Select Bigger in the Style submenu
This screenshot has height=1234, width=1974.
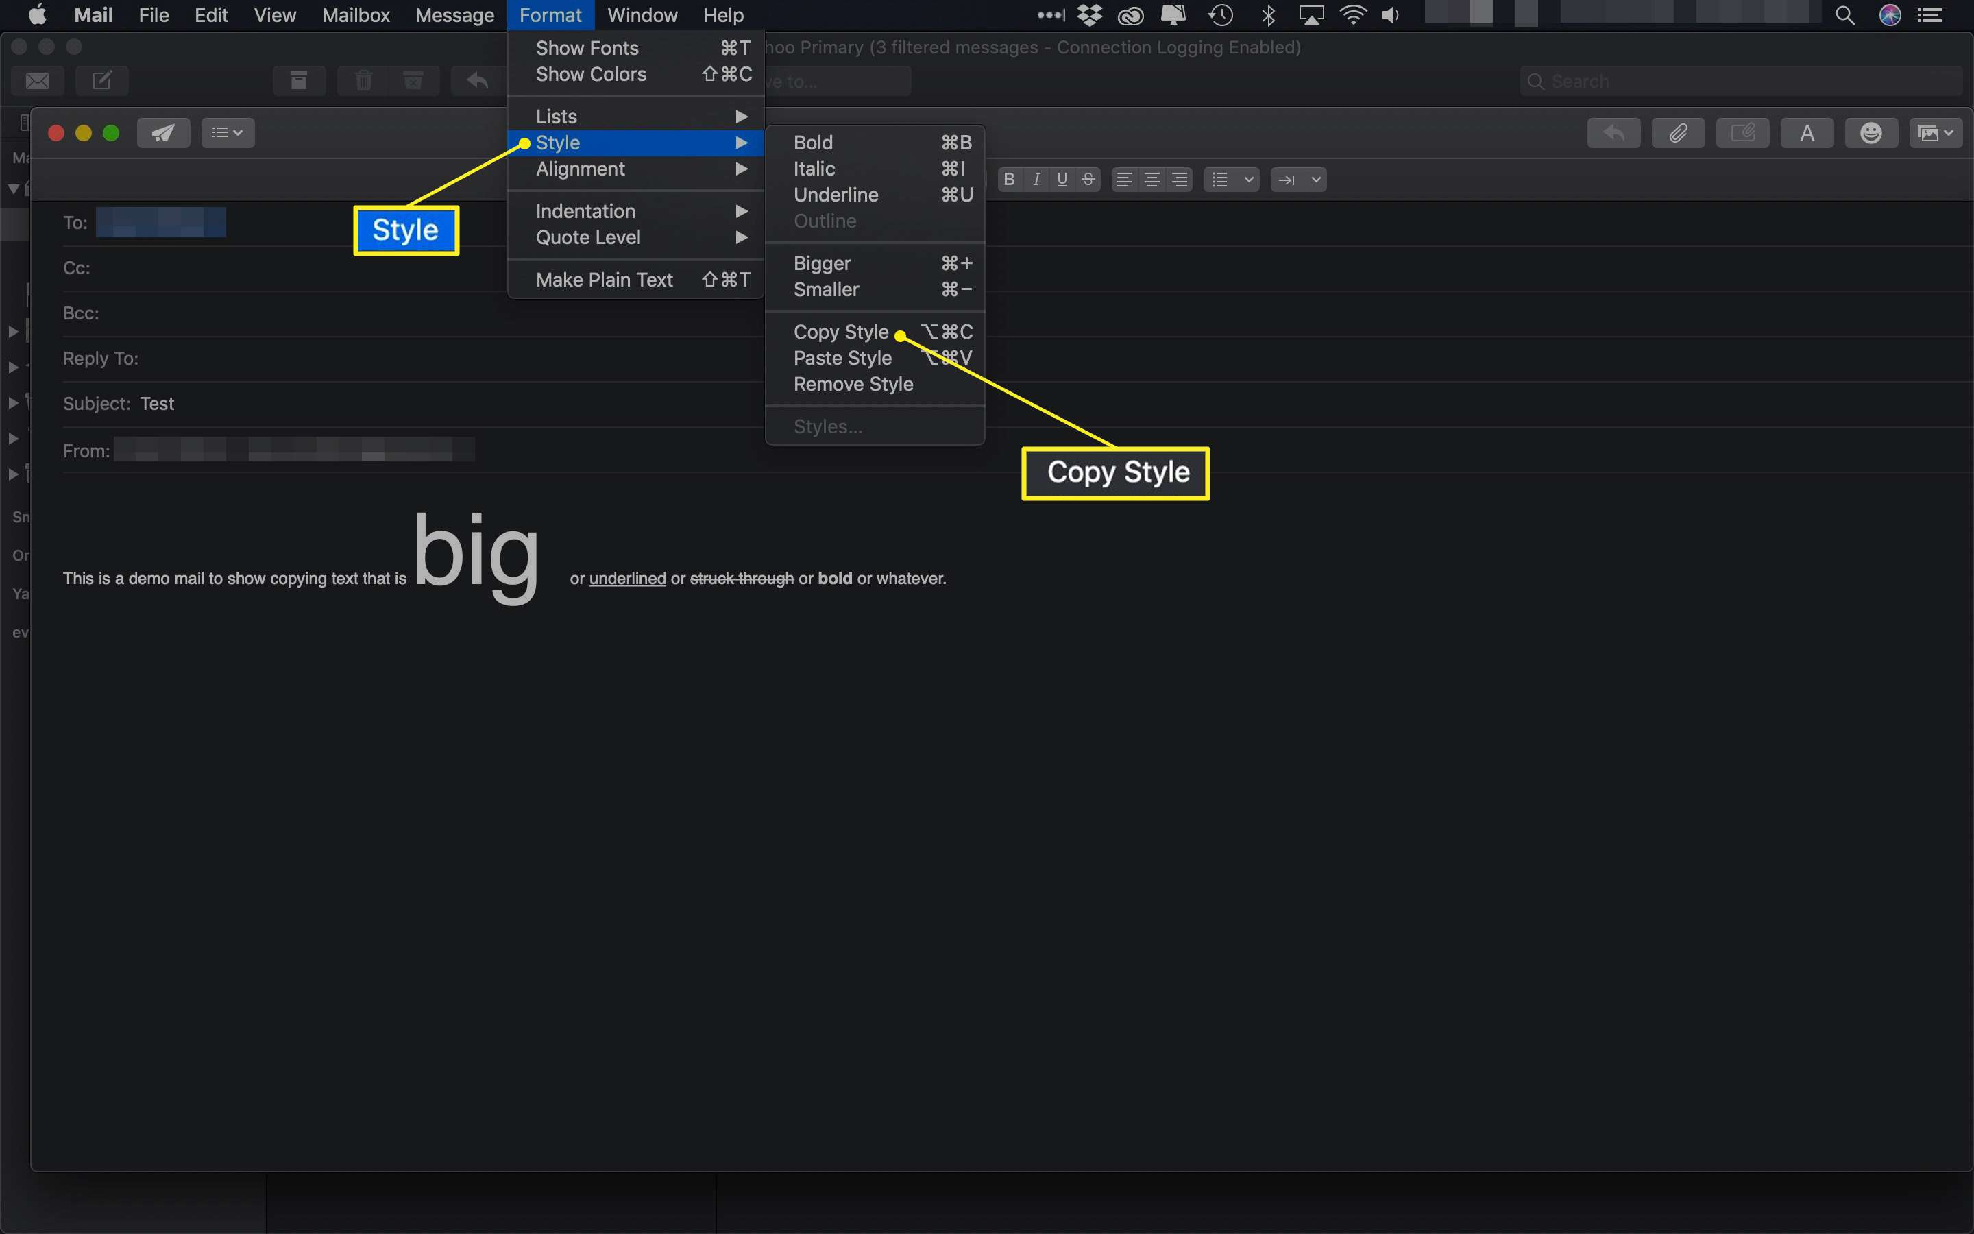coord(875,264)
